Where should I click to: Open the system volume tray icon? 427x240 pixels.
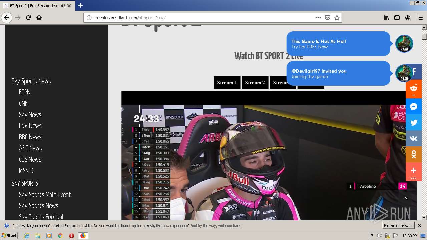click(x=379, y=236)
